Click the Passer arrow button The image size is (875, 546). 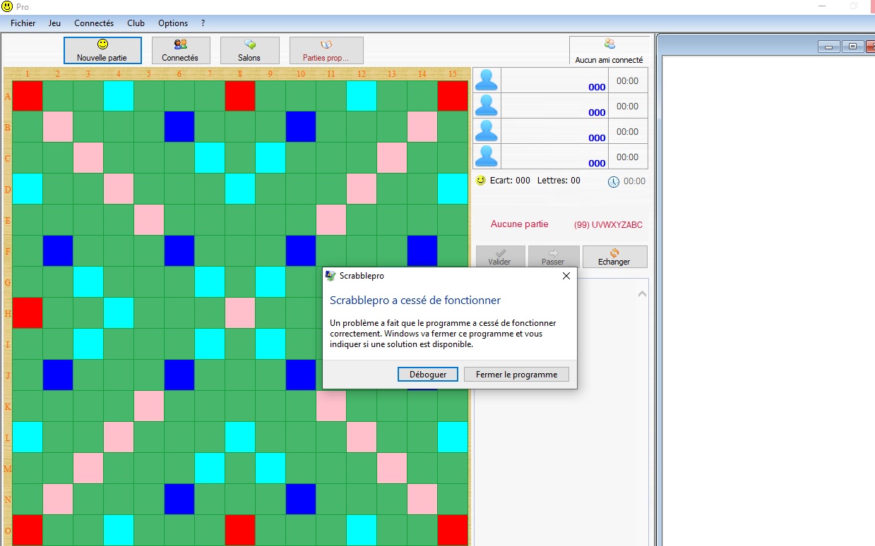coord(553,257)
